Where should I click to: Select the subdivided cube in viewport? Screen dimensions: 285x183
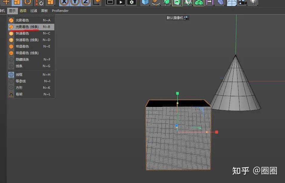(x=178, y=135)
